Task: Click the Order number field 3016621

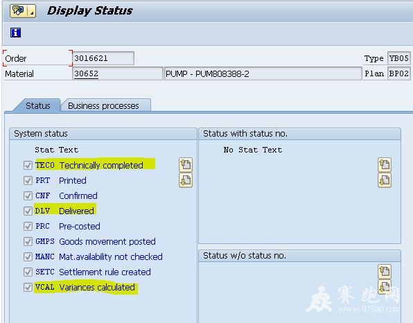Action: point(103,58)
